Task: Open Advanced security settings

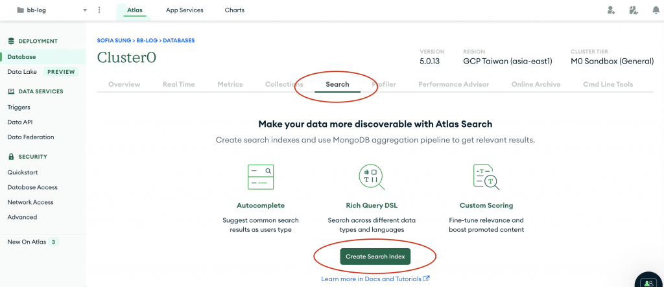Action: coord(22,217)
